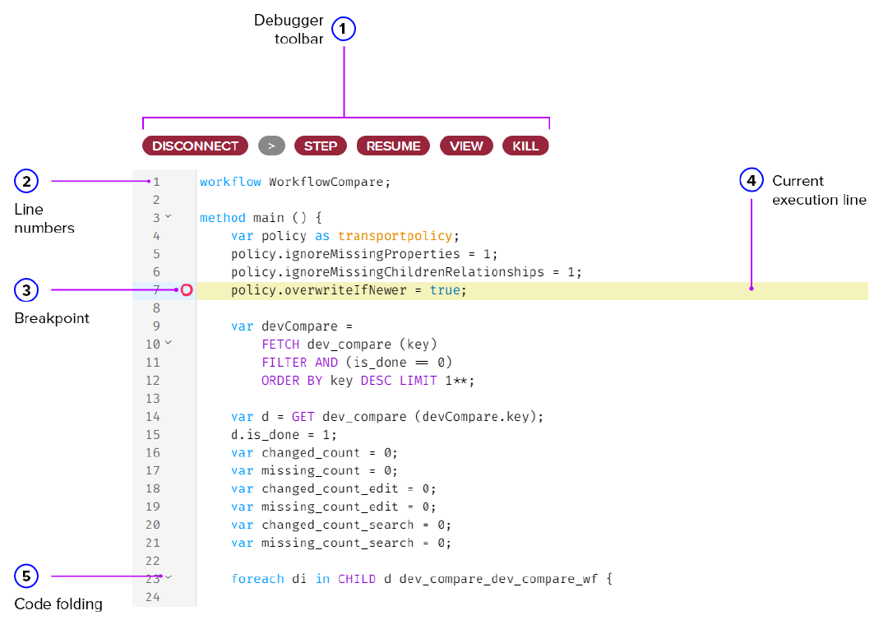888x620 pixels.
Task: Click the transportpolicy type on line 4
Action: [395, 235]
